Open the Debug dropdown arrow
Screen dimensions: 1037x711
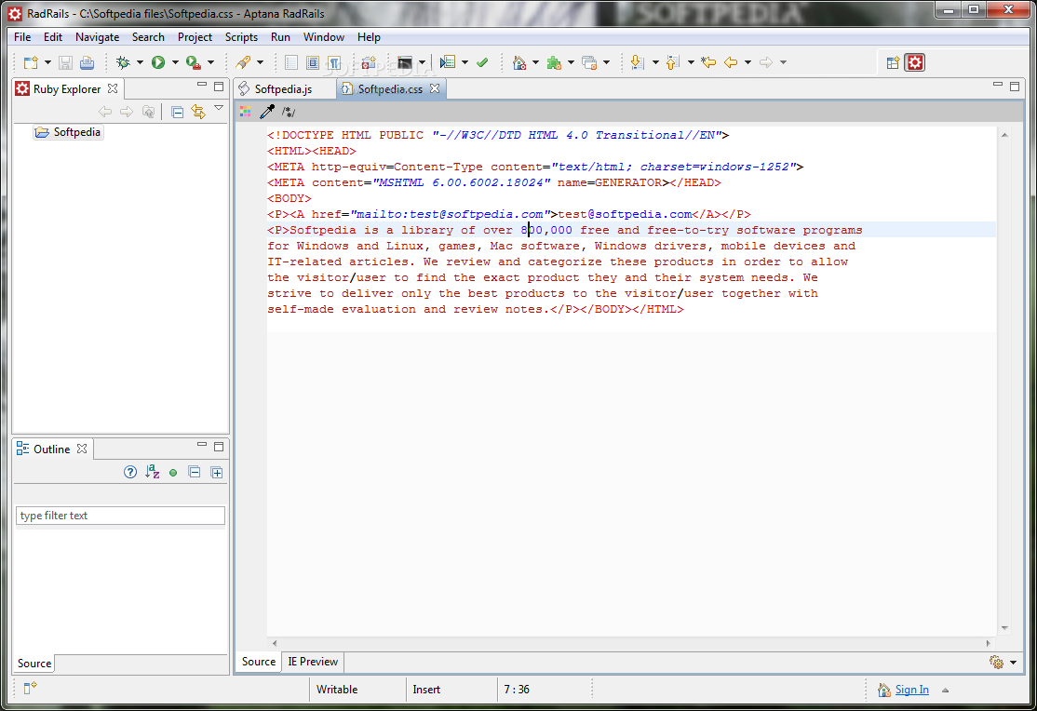click(140, 63)
